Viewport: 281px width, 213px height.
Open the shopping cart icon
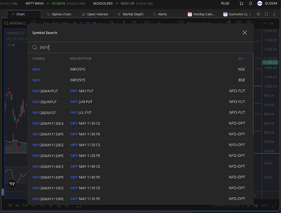(241, 3)
